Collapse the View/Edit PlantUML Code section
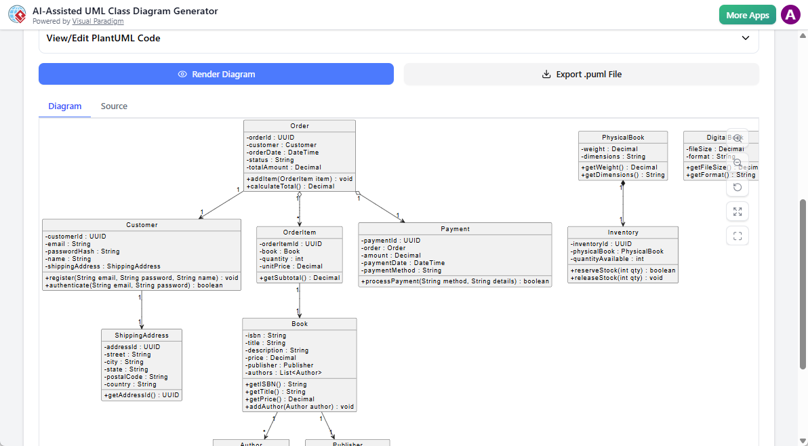 (x=746, y=39)
